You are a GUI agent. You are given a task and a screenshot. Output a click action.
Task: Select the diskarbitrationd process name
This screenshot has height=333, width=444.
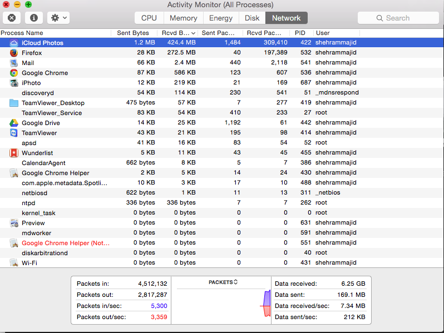pyautogui.click(x=45, y=253)
